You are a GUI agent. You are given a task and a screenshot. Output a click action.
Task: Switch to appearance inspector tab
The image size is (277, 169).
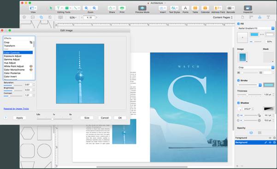(x=259, y=17)
